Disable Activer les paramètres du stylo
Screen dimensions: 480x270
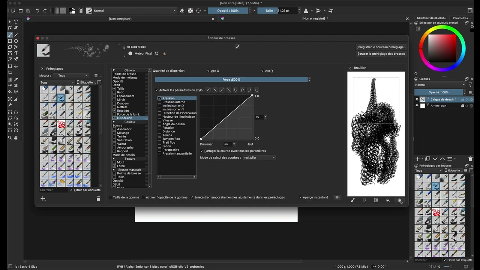pos(157,90)
